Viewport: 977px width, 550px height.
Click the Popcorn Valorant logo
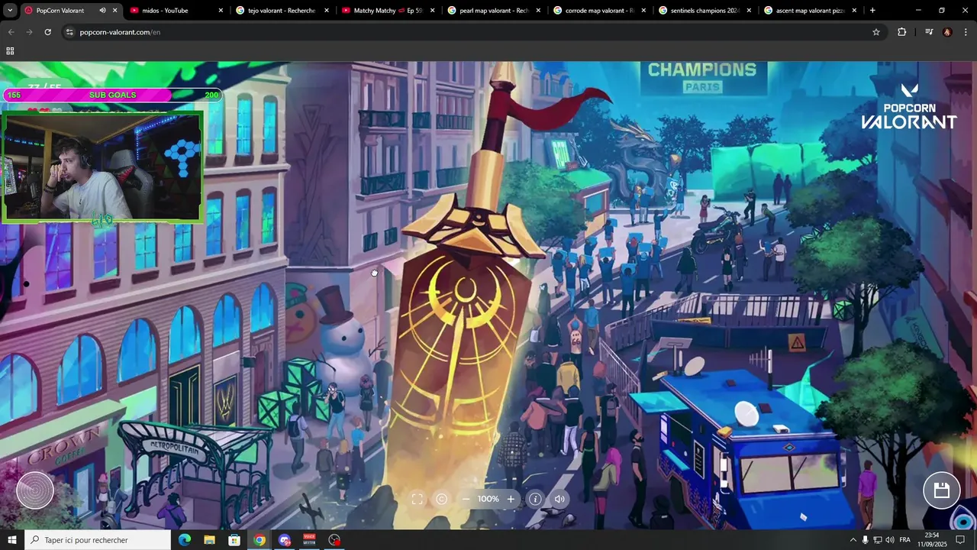[x=908, y=106]
